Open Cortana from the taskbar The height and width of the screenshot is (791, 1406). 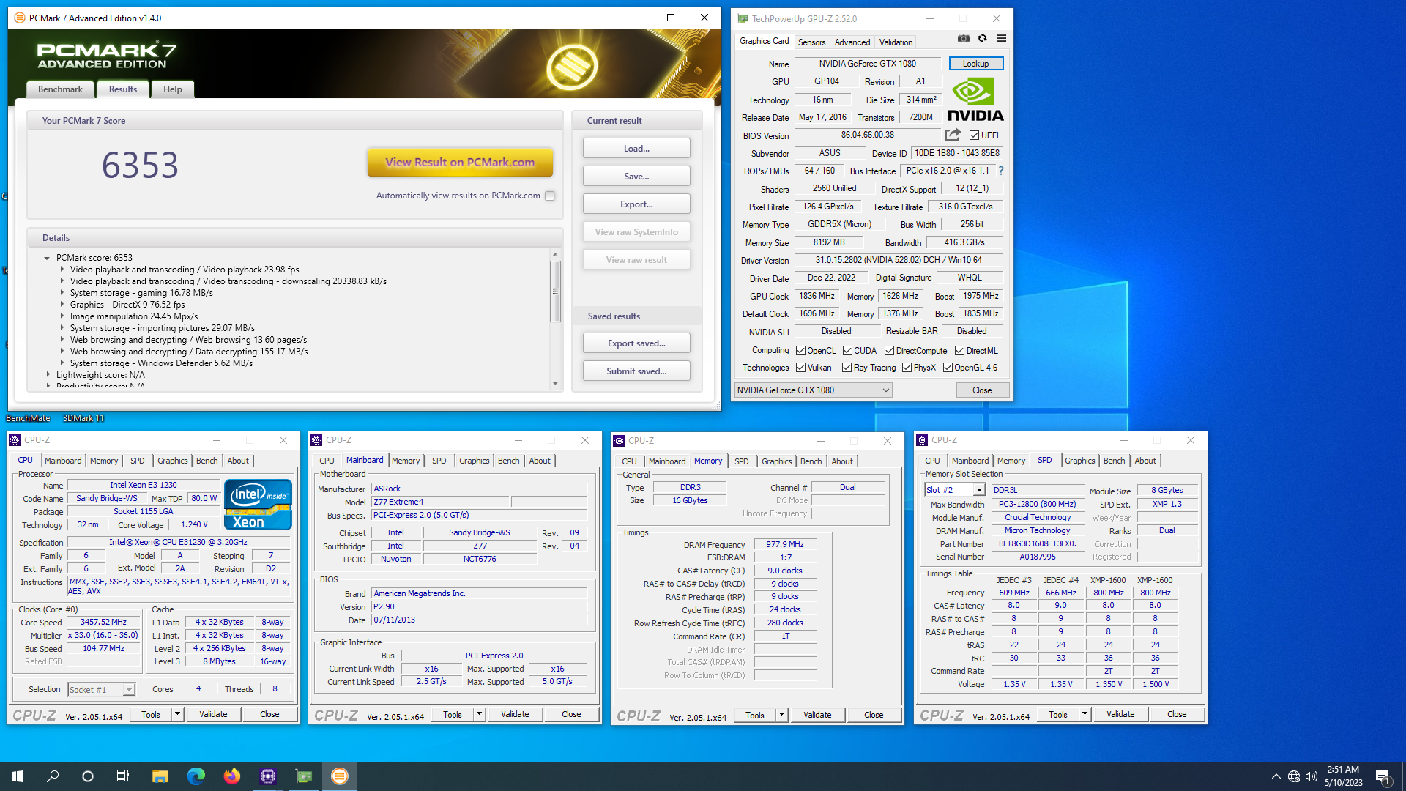(88, 776)
